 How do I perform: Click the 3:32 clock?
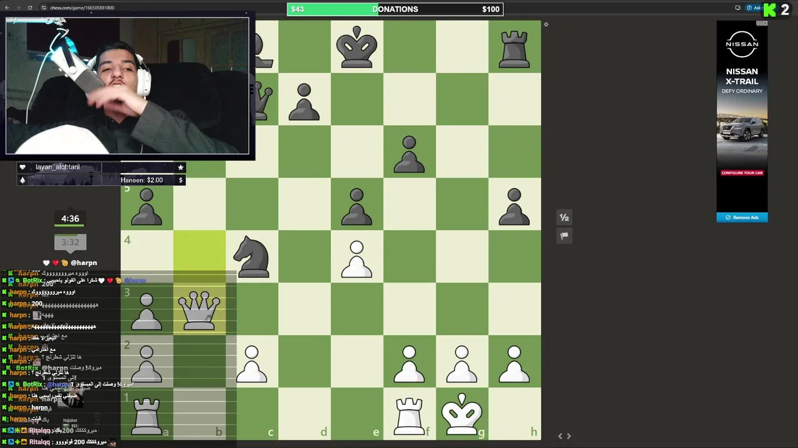70,242
